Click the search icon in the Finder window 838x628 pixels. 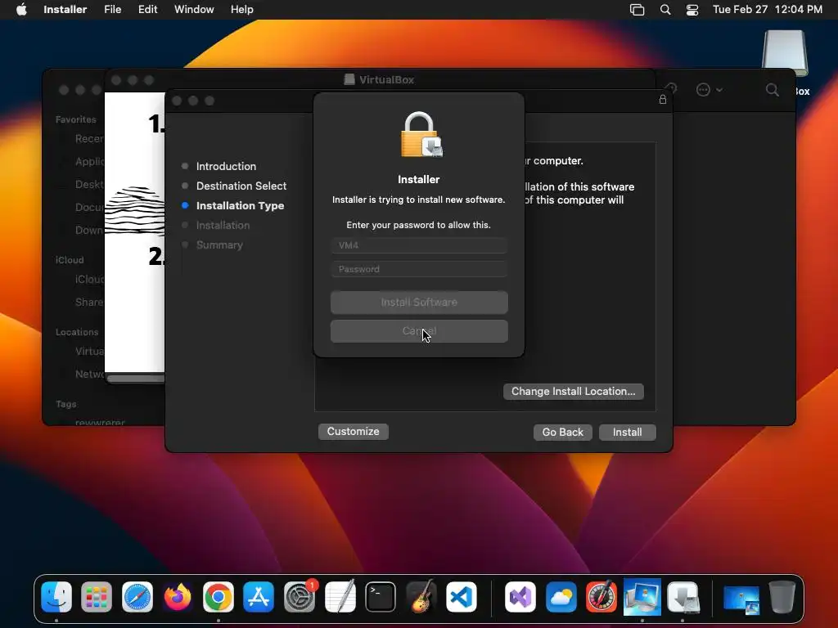pos(773,90)
